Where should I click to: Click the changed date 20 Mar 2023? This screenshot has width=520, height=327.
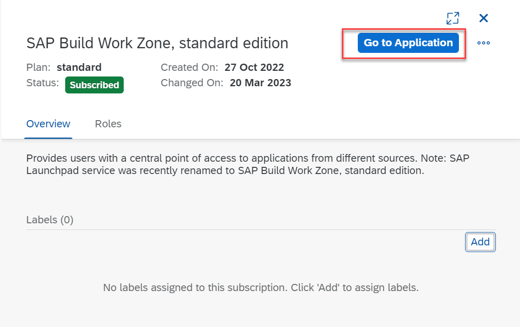click(x=260, y=83)
